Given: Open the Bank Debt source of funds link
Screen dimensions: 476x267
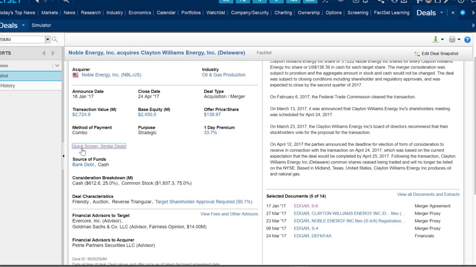Looking at the screenshot, I should pyautogui.click(x=83, y=165).
